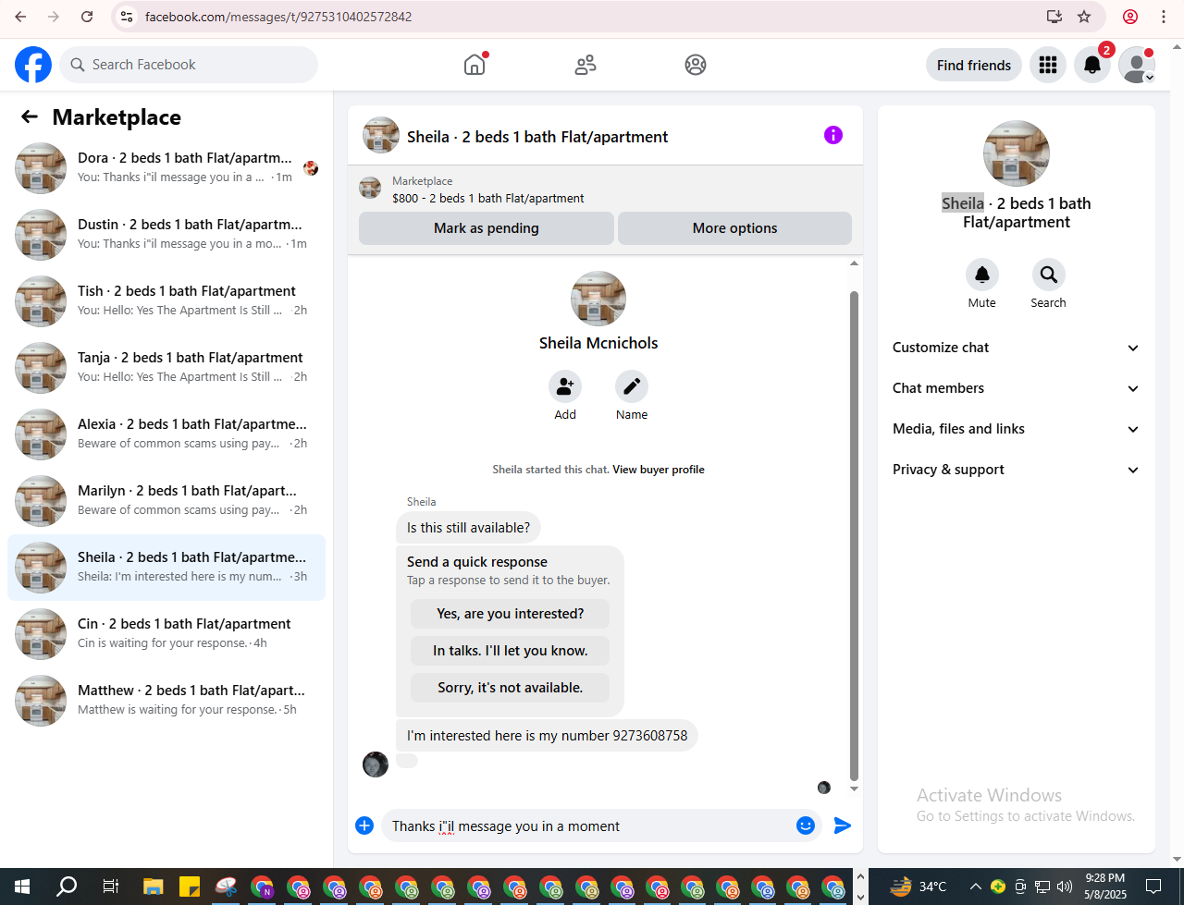
Task: Click Find friends button
Action: 974,65
